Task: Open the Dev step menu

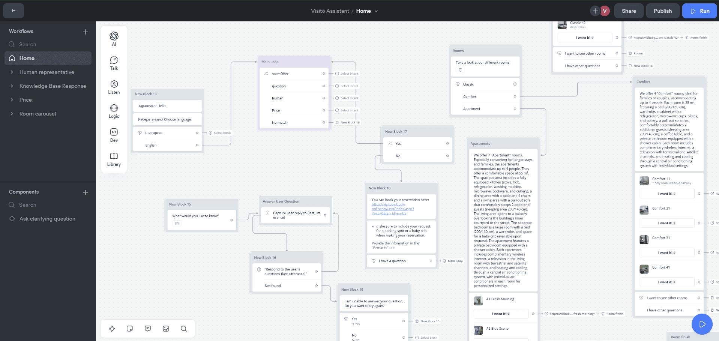Action: tap(114, 135)
